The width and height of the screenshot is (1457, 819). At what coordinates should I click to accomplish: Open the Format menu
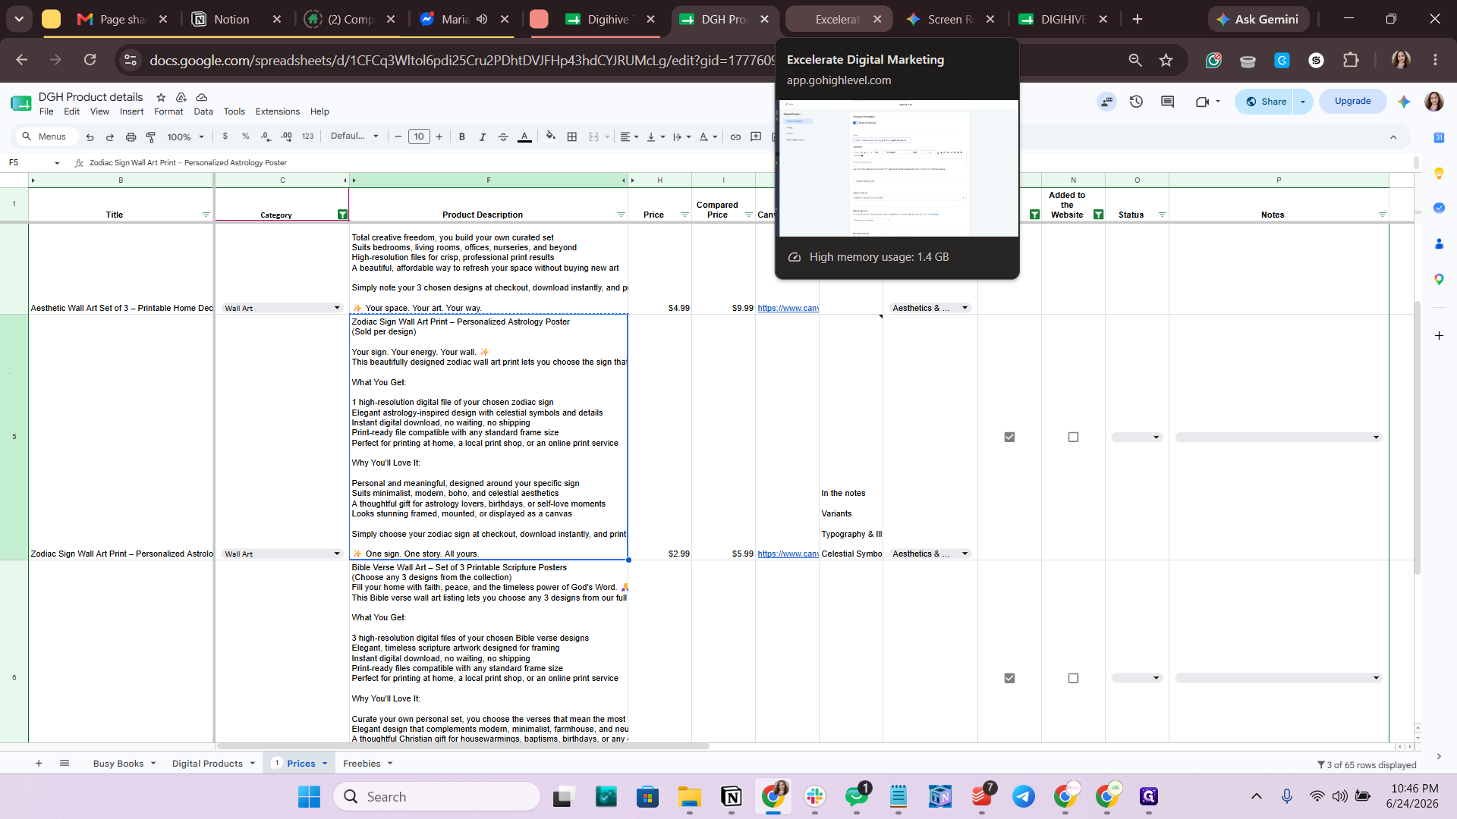tap(168, 111)
